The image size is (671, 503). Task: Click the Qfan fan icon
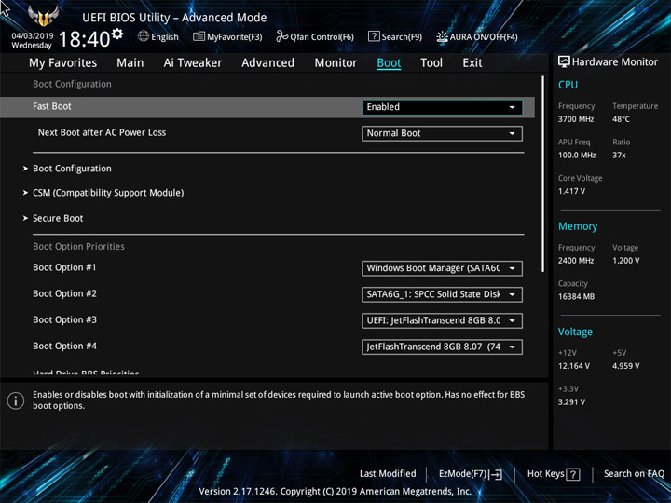281,36
